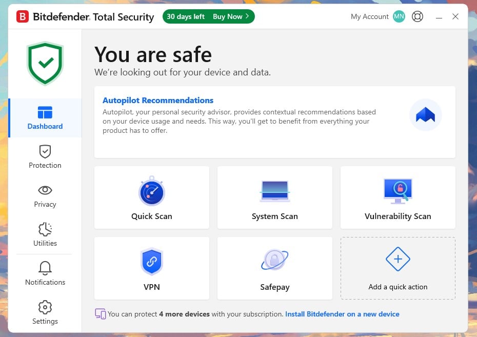Click Install Bitdefender on a new device
477x337 pixels.
point(342,314)
